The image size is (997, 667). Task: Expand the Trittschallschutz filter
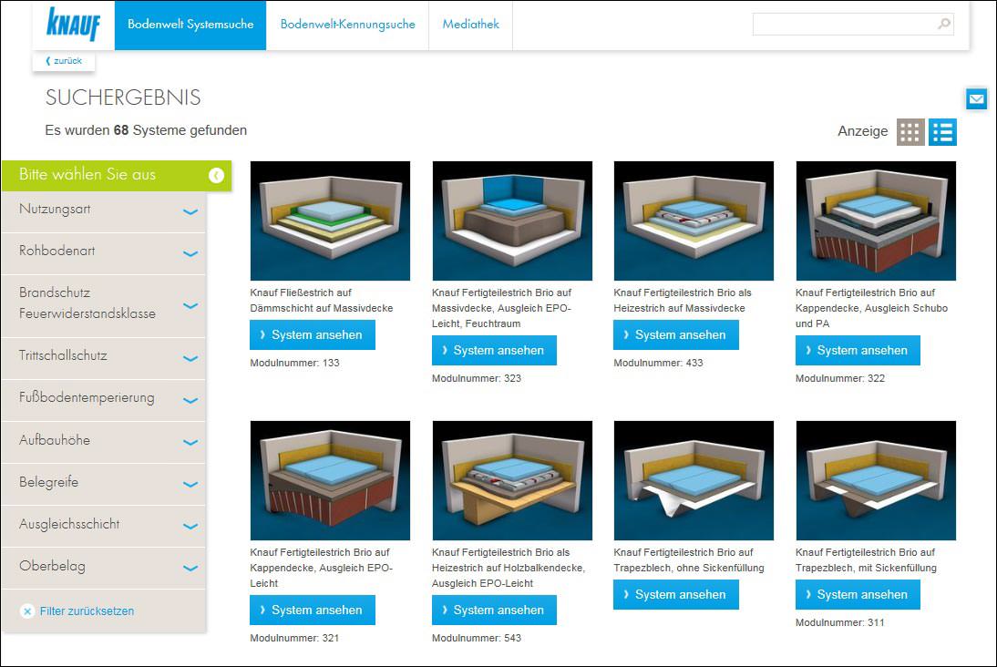tap(104, 357)
